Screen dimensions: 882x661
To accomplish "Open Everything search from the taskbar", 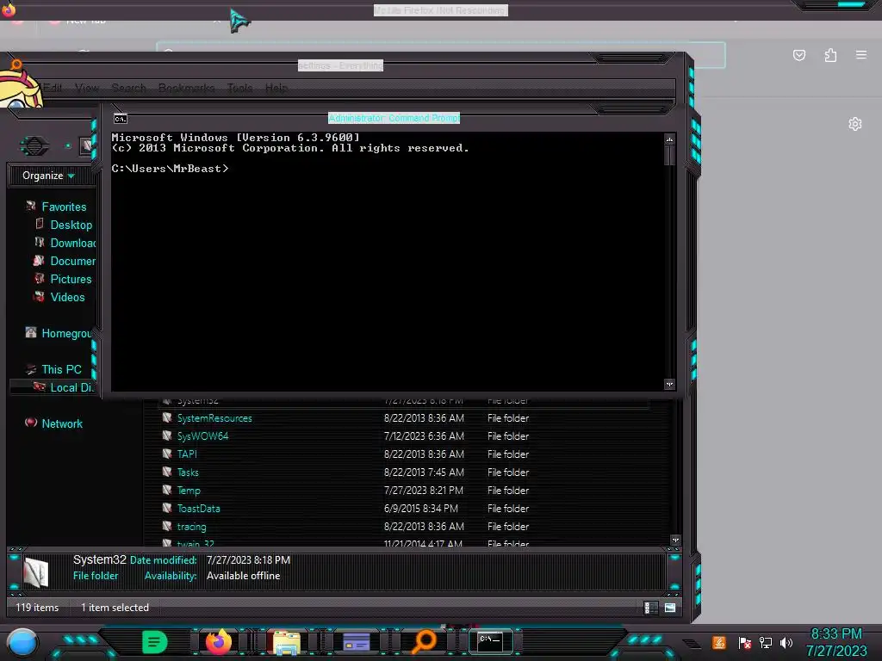I will (424, 642).
